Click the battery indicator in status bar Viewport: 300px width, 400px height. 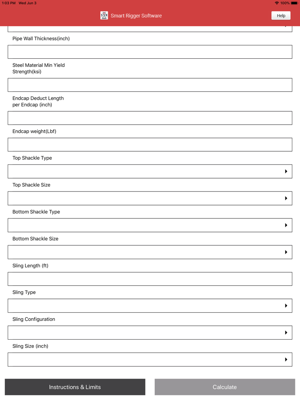[x=293, y=3]
